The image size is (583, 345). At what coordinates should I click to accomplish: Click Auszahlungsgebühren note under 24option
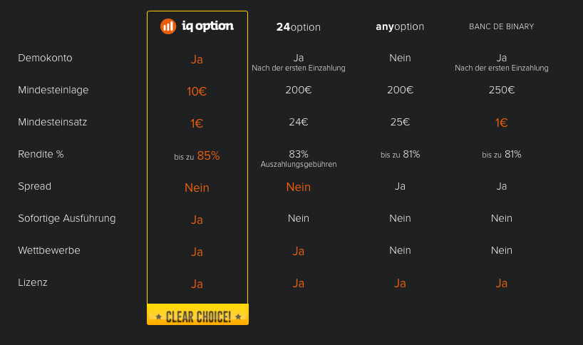point(299,165)
